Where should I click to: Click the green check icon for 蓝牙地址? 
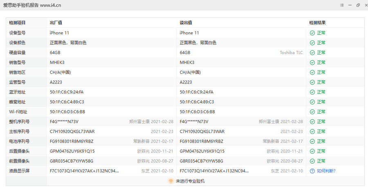pos(312,92)
